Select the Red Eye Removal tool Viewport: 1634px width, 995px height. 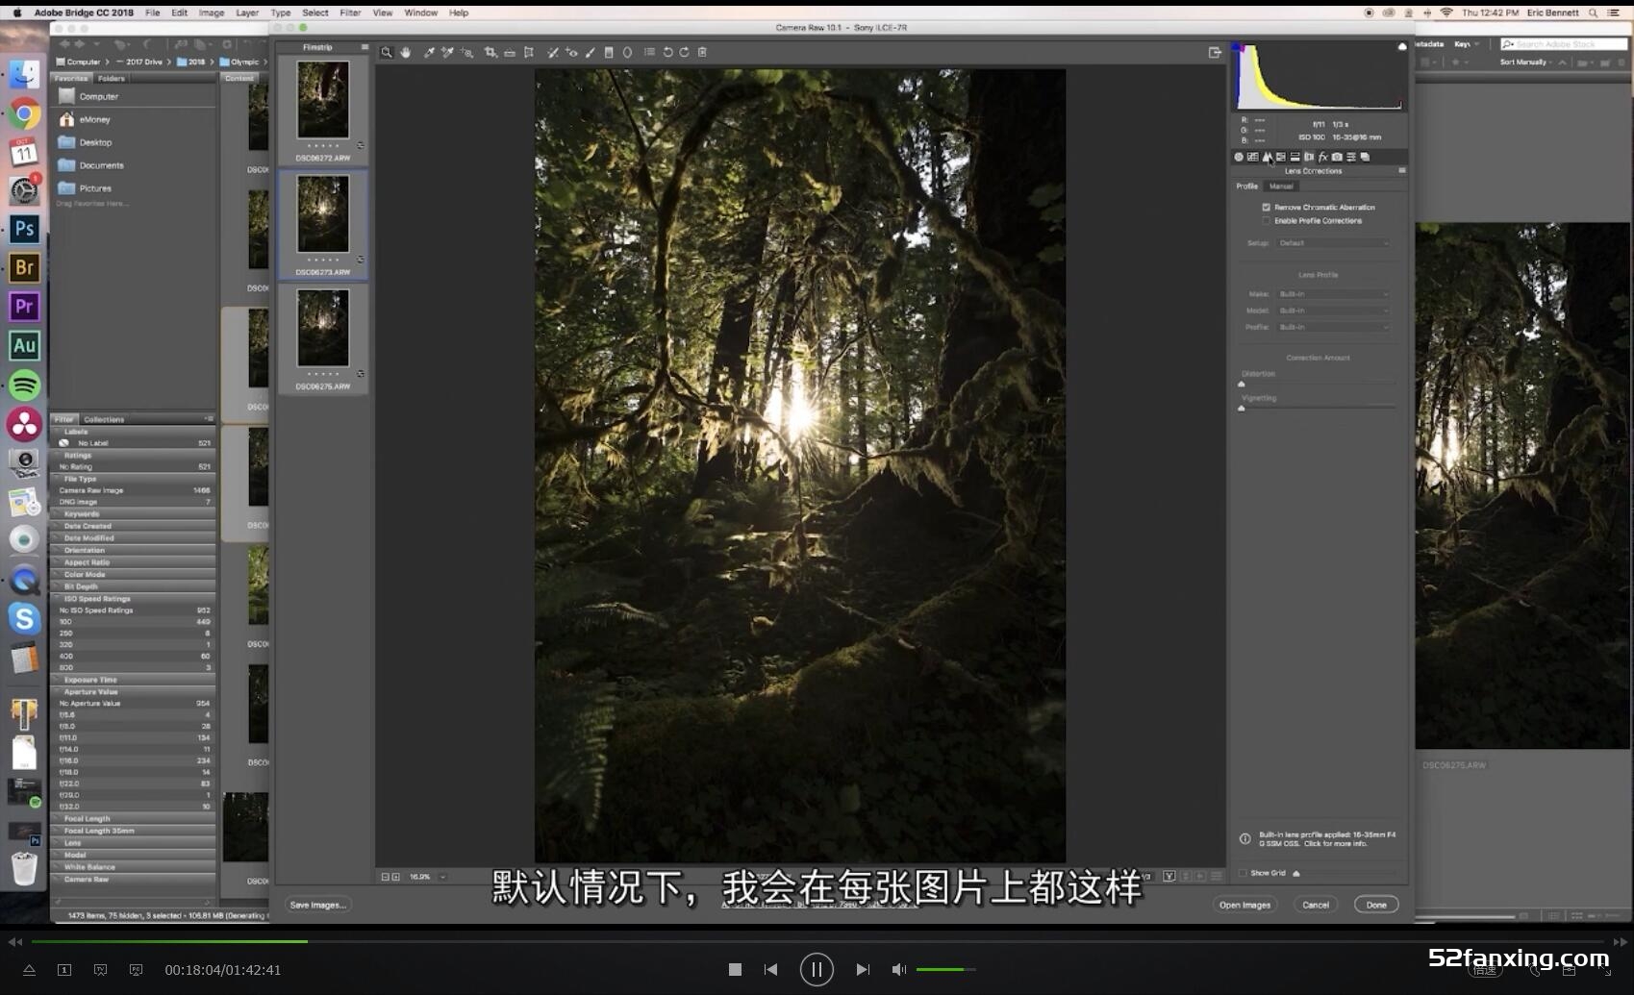(x=571, y=53)
